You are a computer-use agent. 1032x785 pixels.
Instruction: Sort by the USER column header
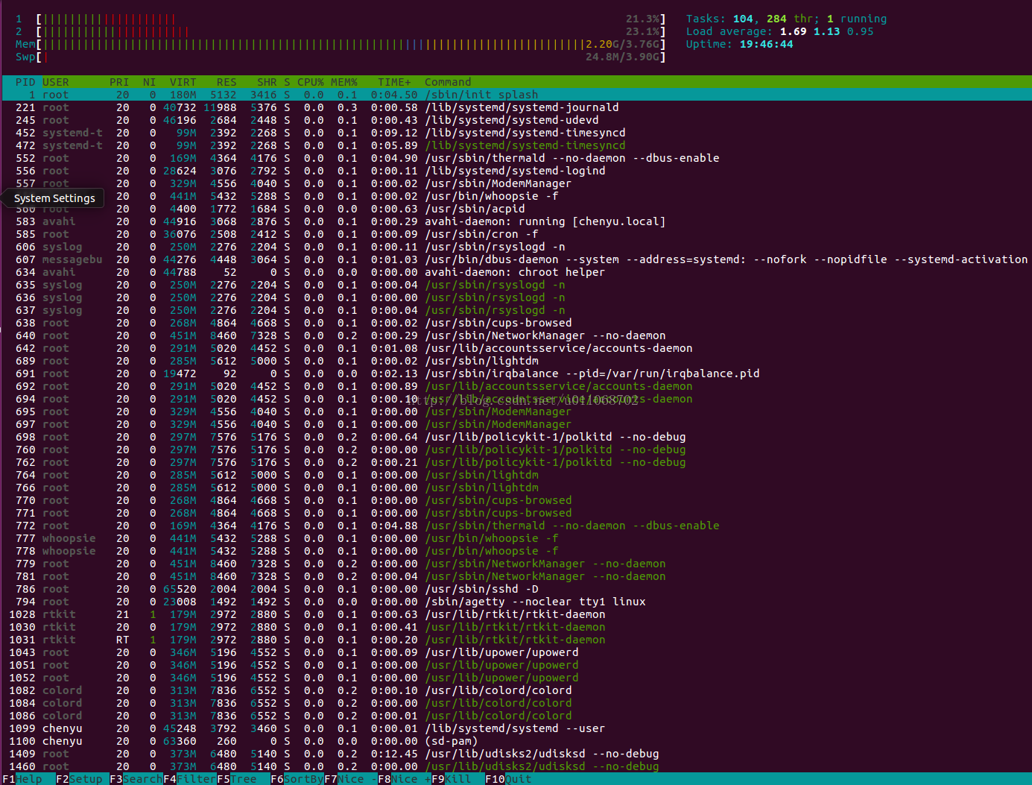56,82
